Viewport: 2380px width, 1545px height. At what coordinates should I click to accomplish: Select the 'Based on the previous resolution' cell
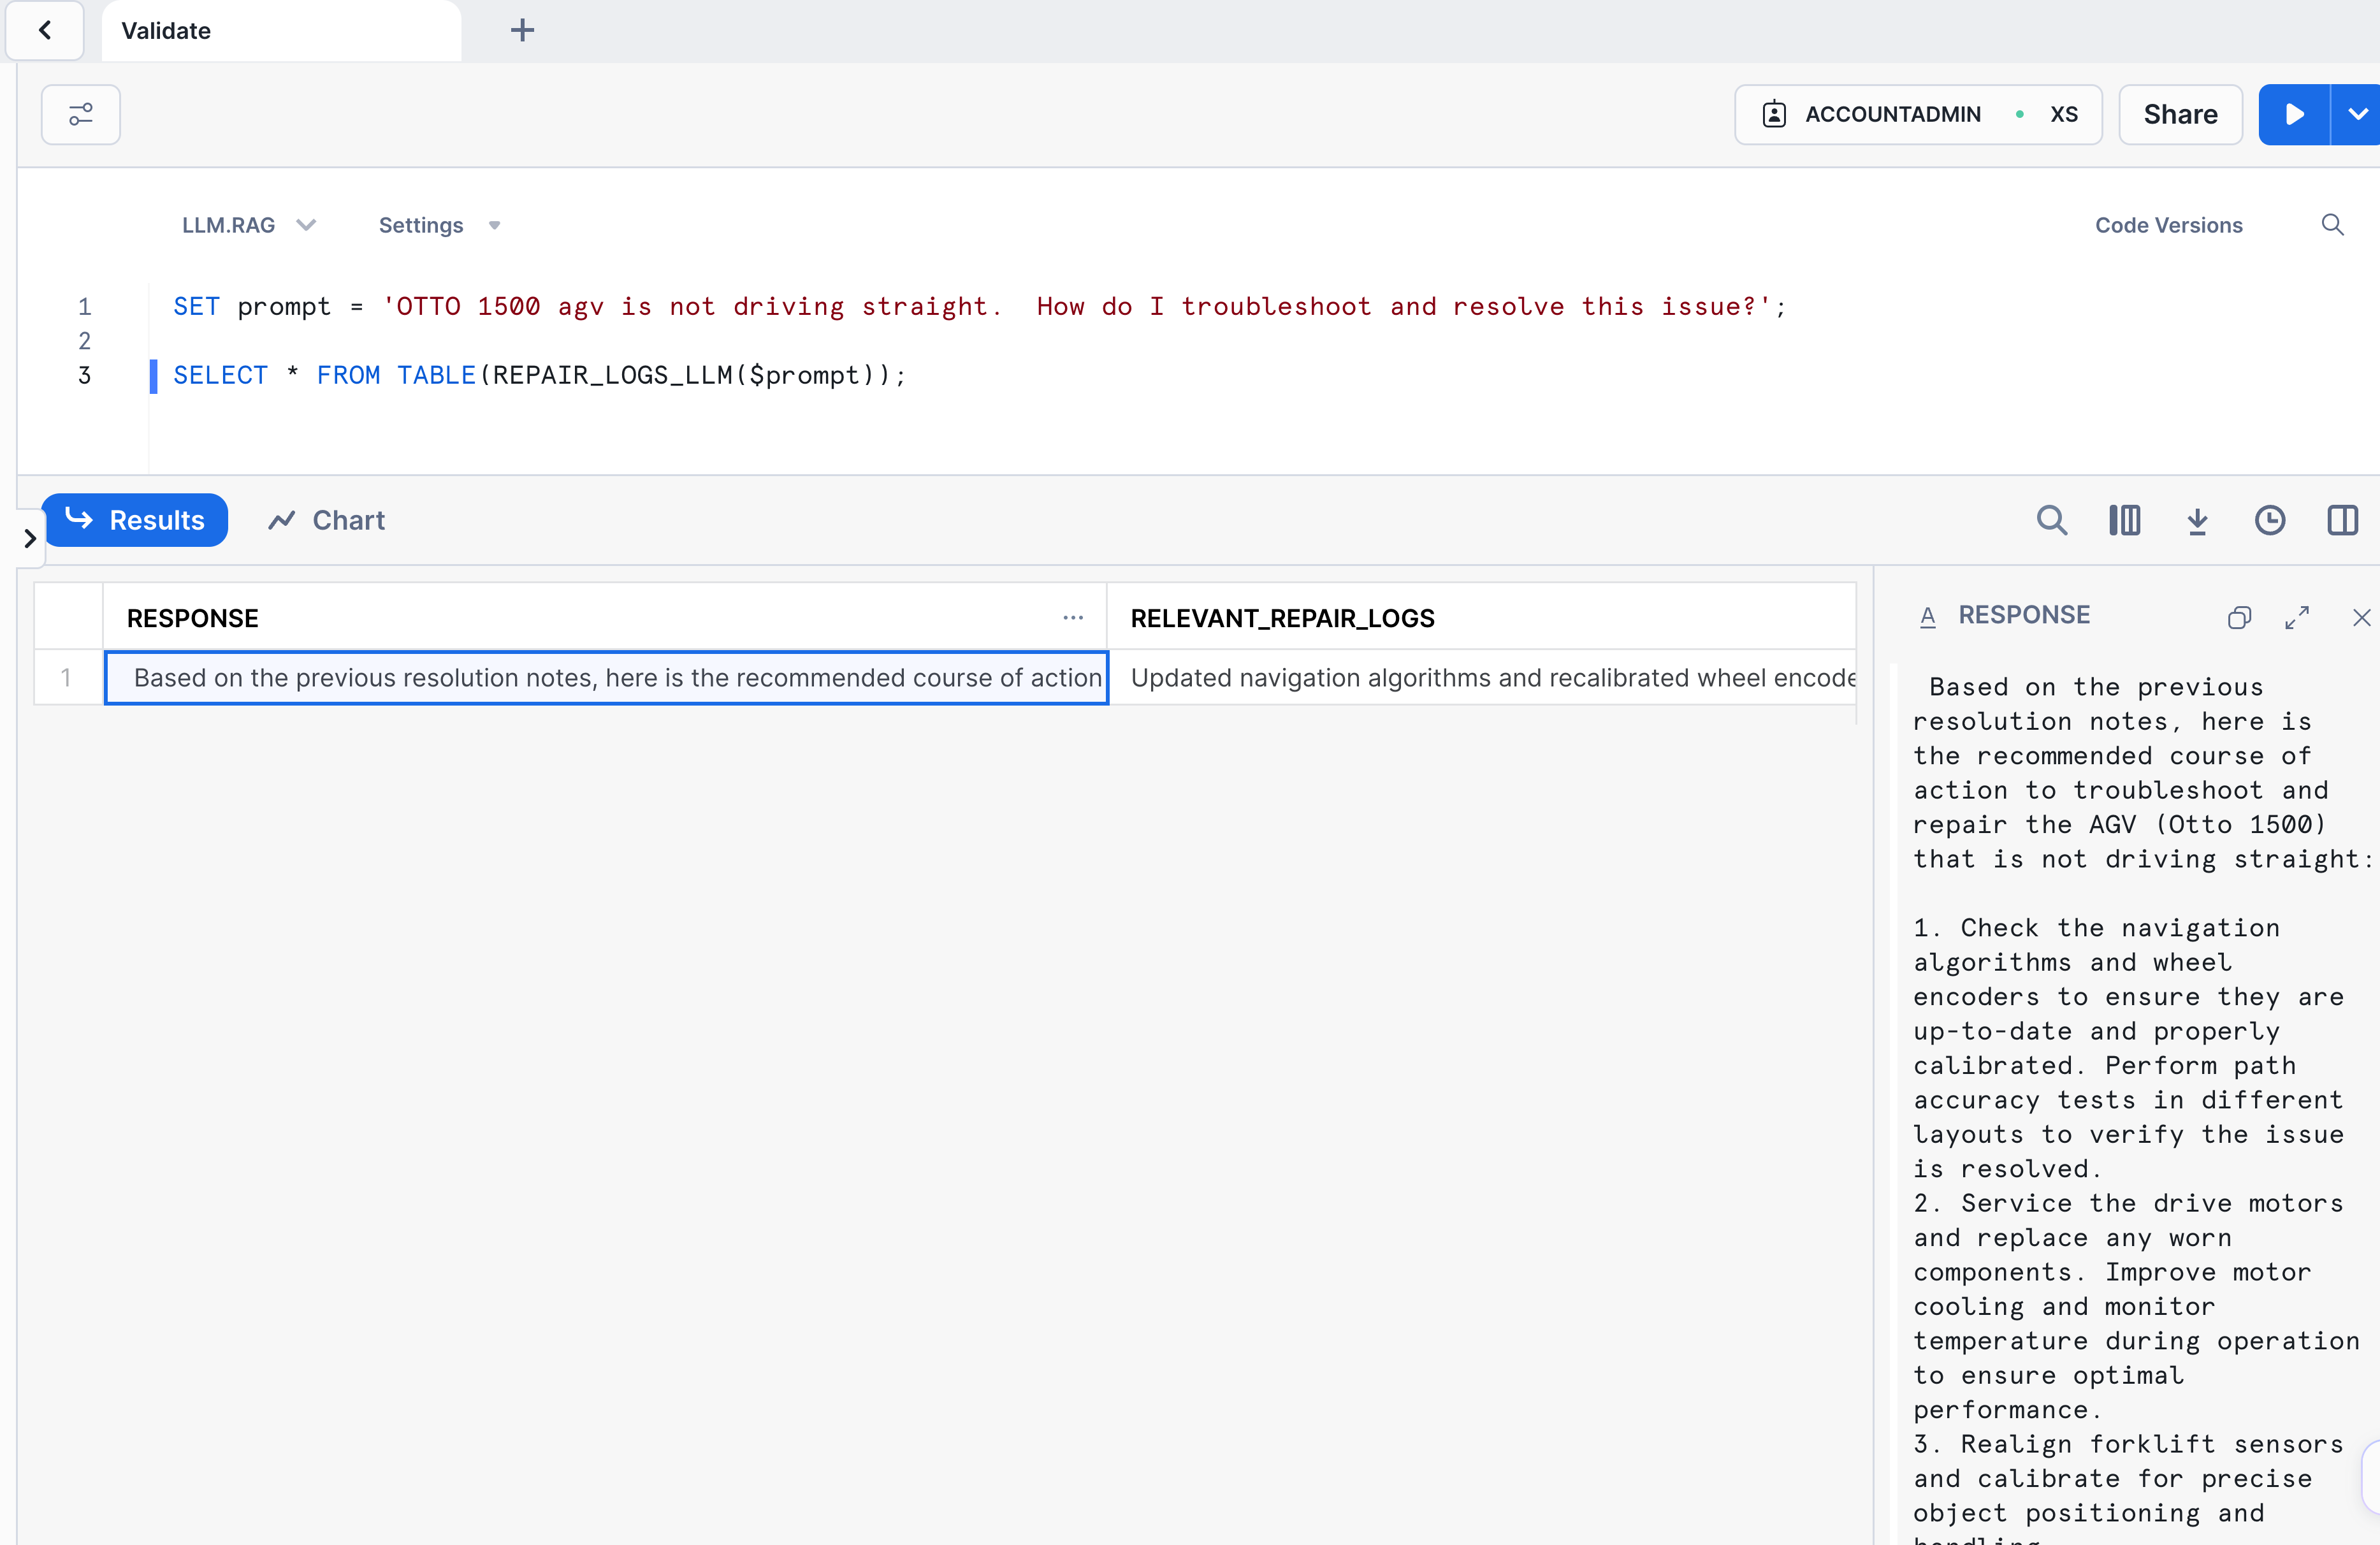click(x=606, y=678)
